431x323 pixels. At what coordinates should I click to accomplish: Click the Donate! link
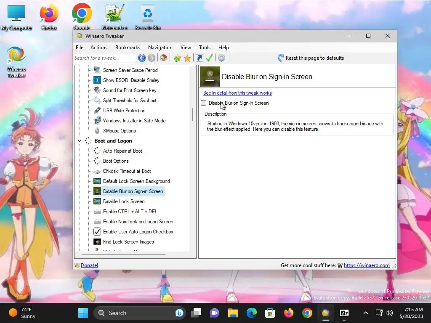[x=89, y=265]
